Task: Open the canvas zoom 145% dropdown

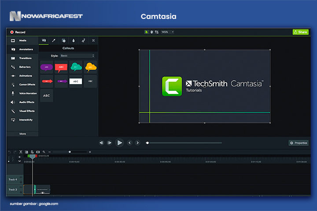Action: [167, 32]
